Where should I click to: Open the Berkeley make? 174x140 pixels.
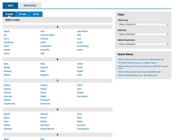[8, 71]
